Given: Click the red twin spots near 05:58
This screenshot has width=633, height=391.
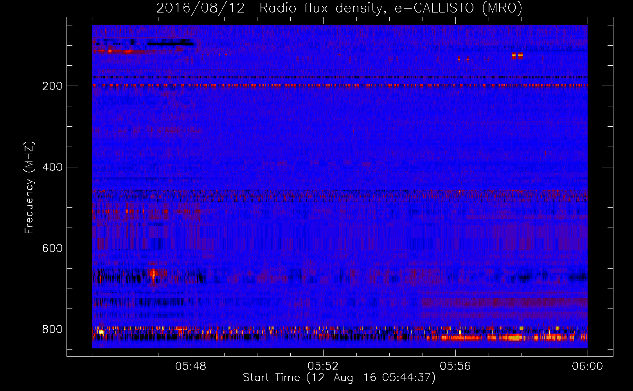Looking at the screenshot, I should pos(517,56).
